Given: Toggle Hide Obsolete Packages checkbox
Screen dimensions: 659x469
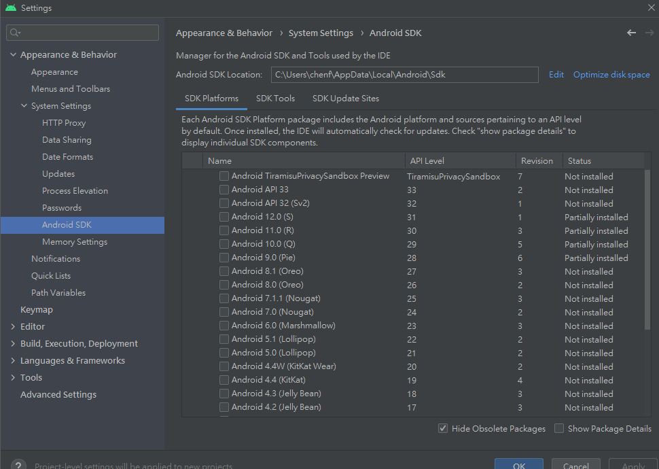Looking at the screenshot, I should coord(443,428).
